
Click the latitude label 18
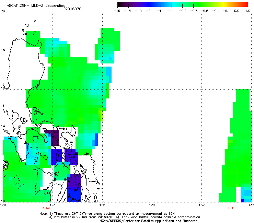3,50
